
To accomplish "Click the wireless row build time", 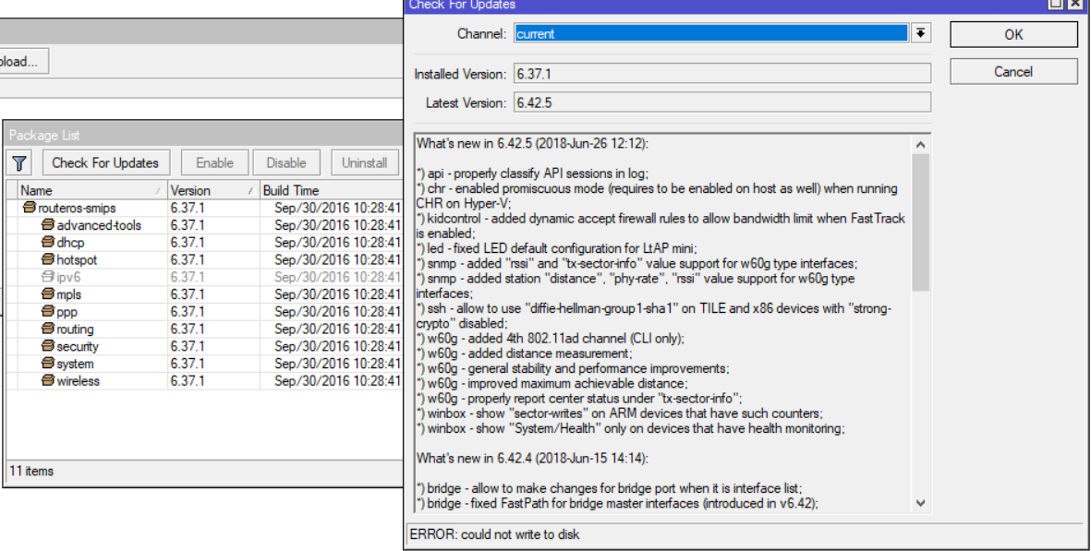I will coord(337,381).
